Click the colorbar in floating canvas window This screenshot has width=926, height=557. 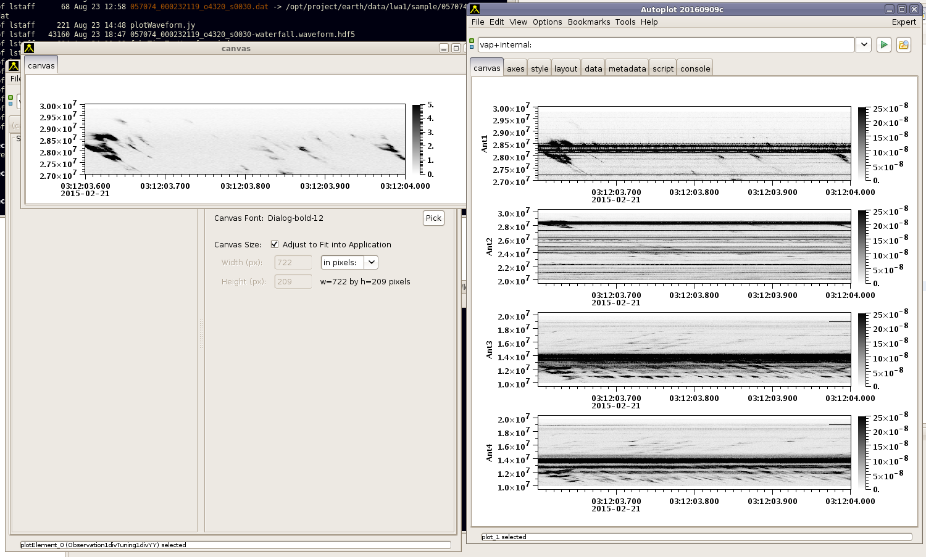tap(417, 139)
